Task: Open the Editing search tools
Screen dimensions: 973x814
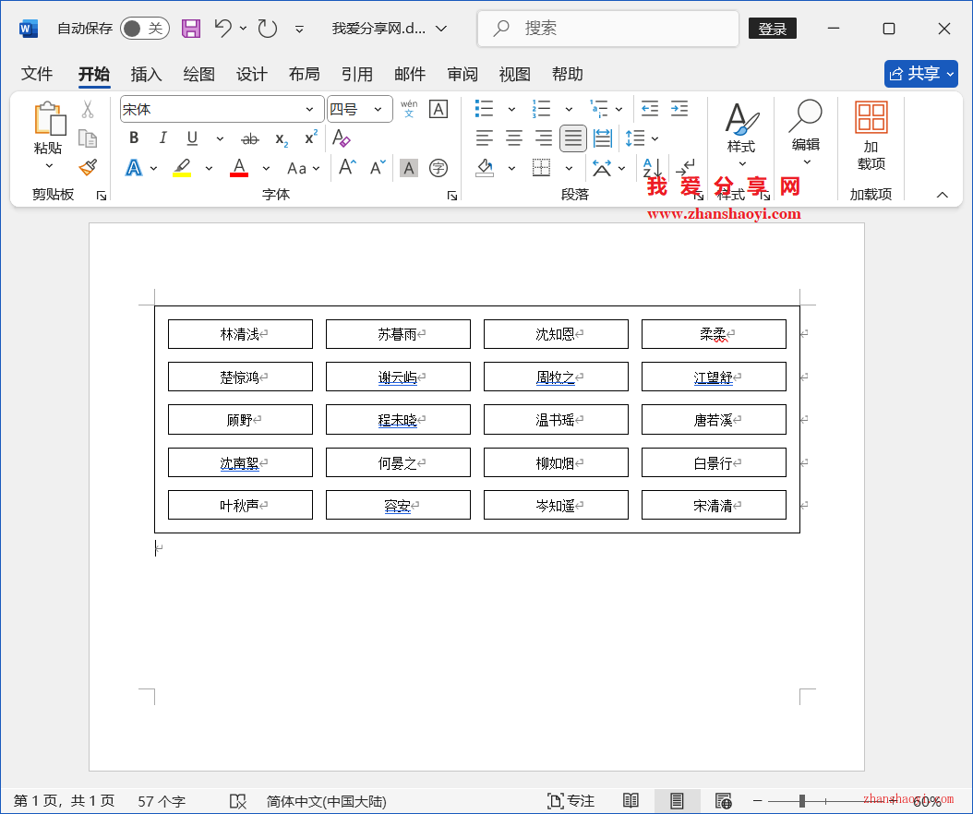Action: pos(806,132)
